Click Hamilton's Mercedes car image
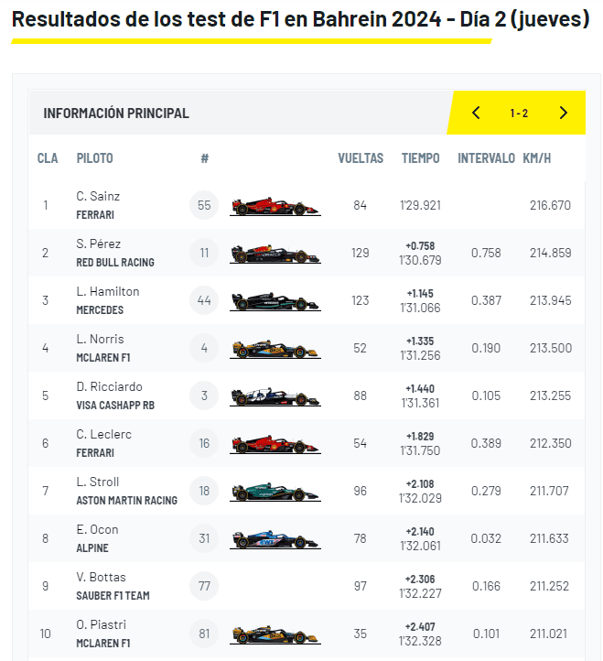 coord(275,301)
